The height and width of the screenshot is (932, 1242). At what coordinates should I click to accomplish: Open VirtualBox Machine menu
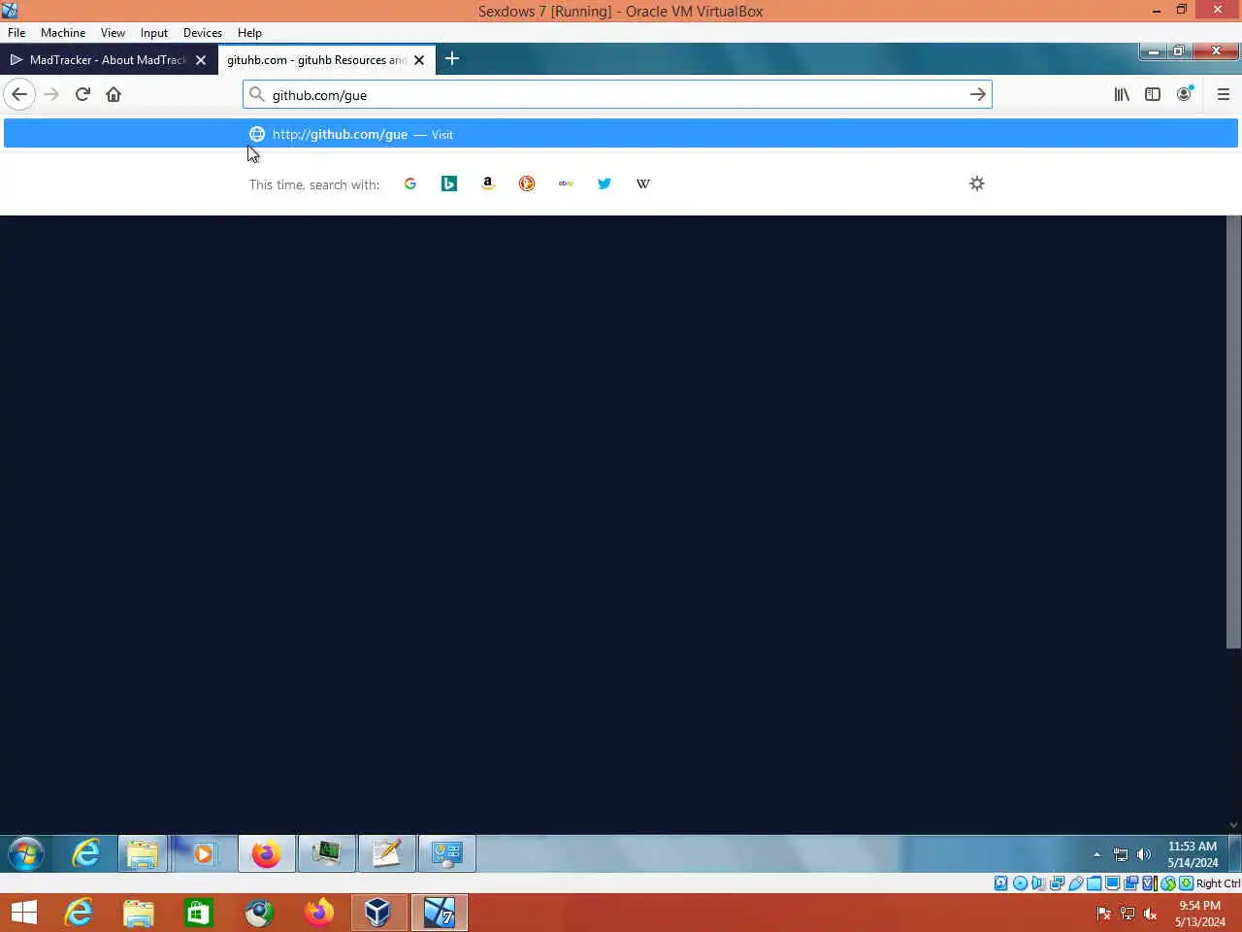(x=63, y=32)
